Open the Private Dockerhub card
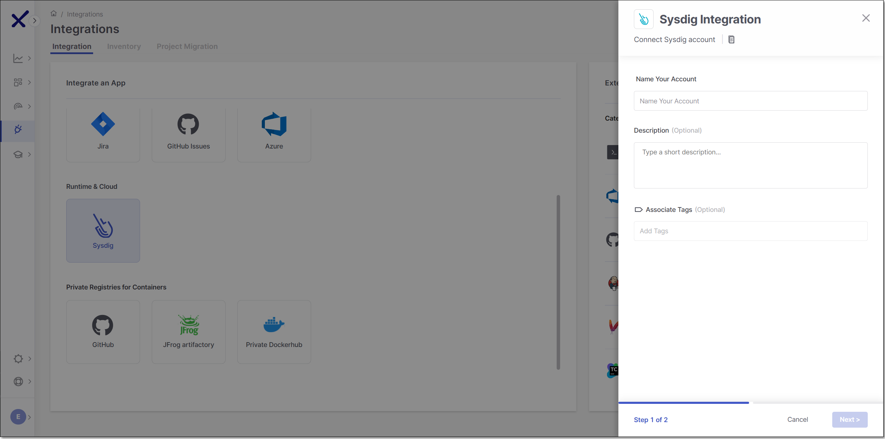885x439 pixels. point(274,332)
